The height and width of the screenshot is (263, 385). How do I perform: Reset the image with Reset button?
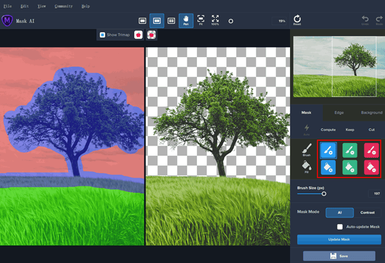(297, 21)
